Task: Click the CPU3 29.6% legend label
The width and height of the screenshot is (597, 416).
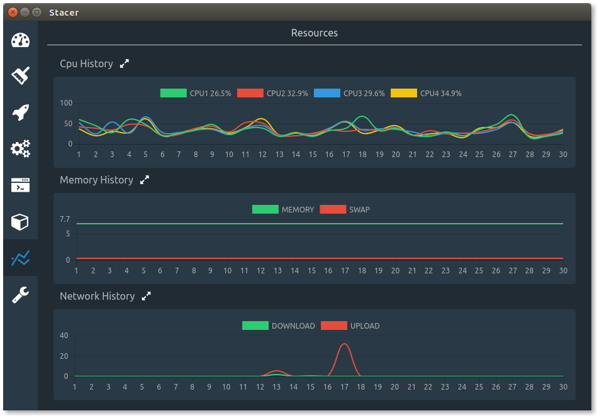Action: (x=364, y=94)
